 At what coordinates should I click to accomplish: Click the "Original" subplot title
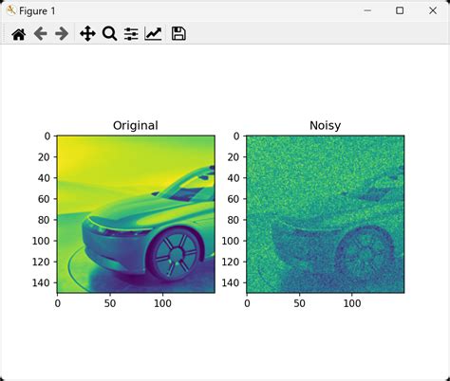[136, 126]
